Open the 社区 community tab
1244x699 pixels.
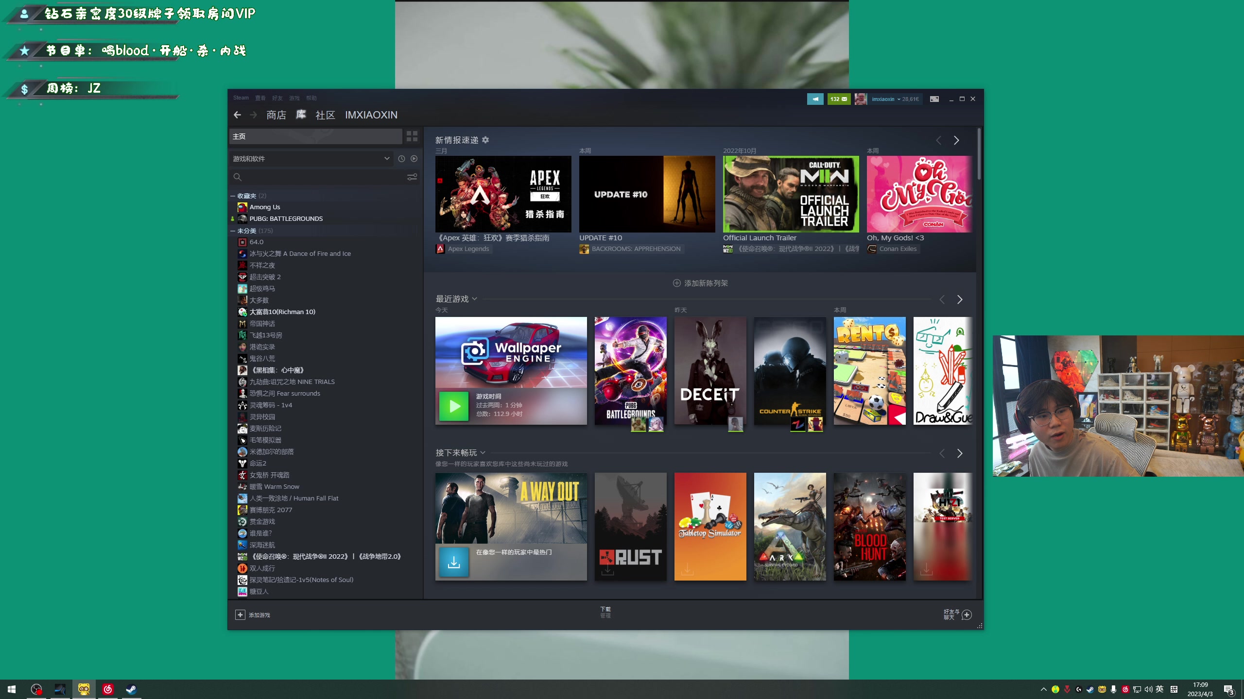click(x=325, y=115)
